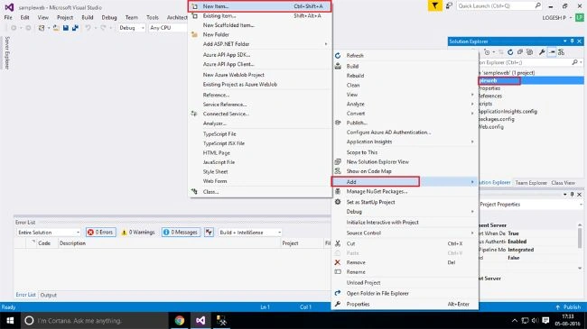Toggle the 0 Messages filter

pos(181,233)
